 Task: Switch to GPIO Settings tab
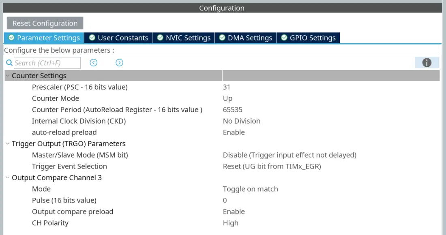pos(308,38)
